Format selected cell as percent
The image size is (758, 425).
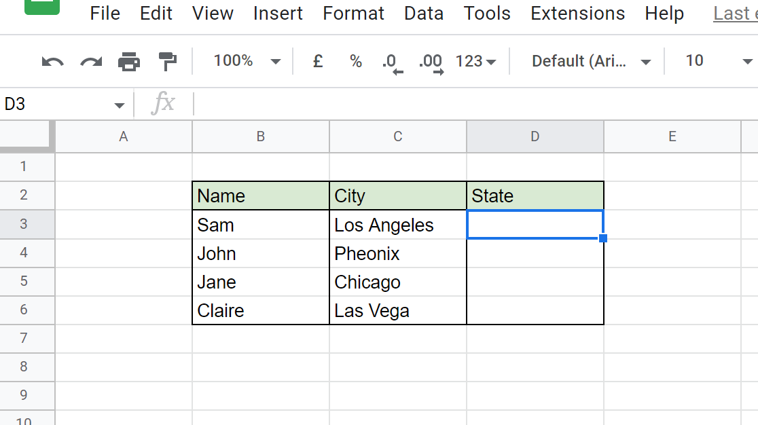tap(355, 60)
